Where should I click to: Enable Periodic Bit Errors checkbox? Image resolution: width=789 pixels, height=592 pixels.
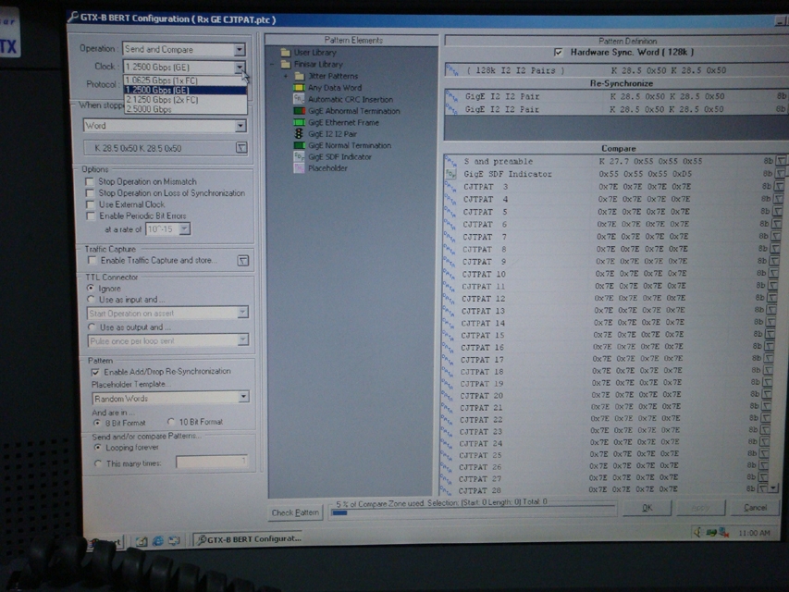91,216
